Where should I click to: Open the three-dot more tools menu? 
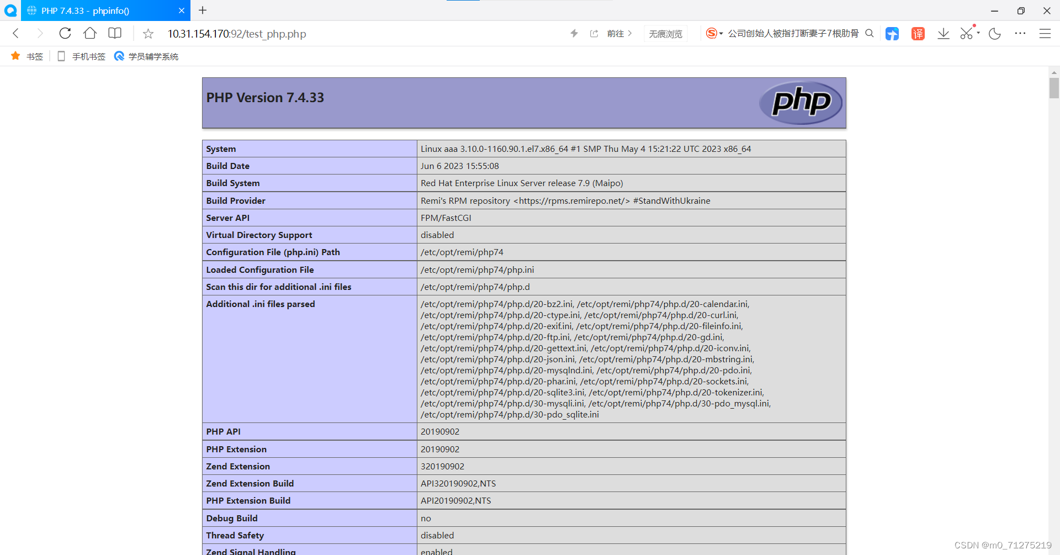1020,34
